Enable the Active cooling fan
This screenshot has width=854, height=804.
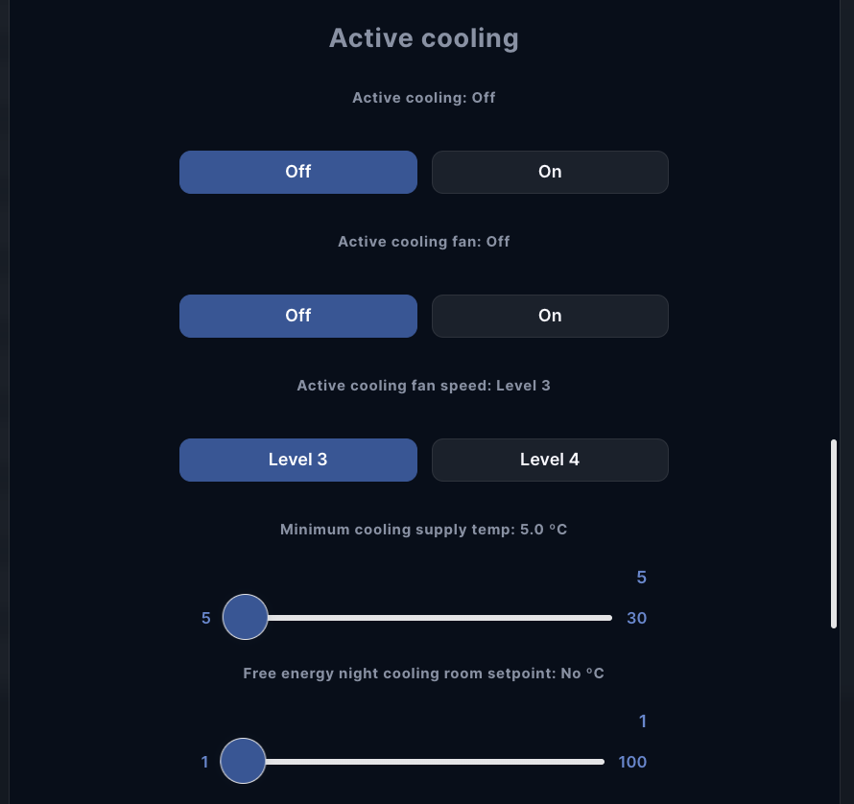(x=550, y=316)
